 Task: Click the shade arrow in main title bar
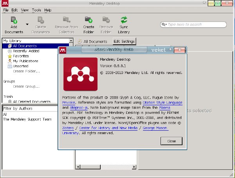(x=204, y=3)
